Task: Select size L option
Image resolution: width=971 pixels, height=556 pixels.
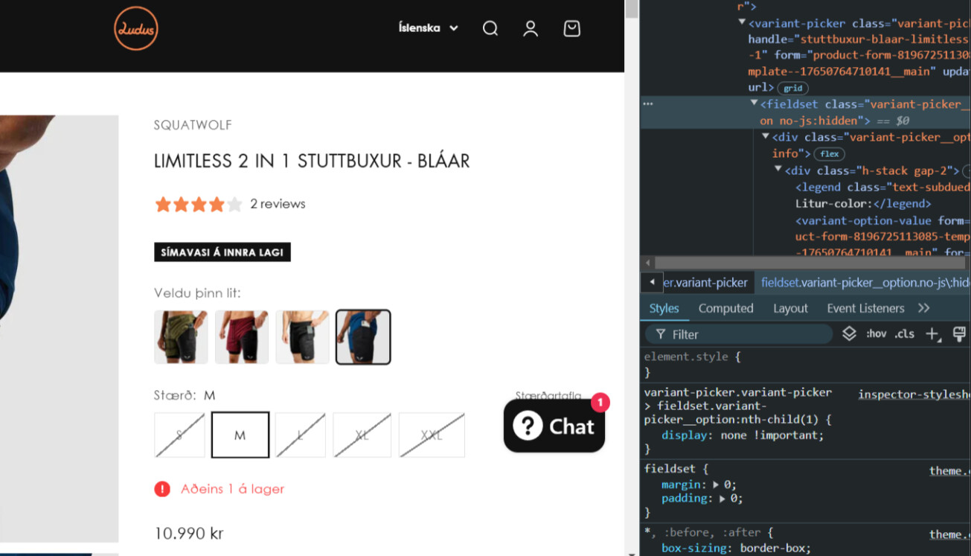Action: point(301,435)
